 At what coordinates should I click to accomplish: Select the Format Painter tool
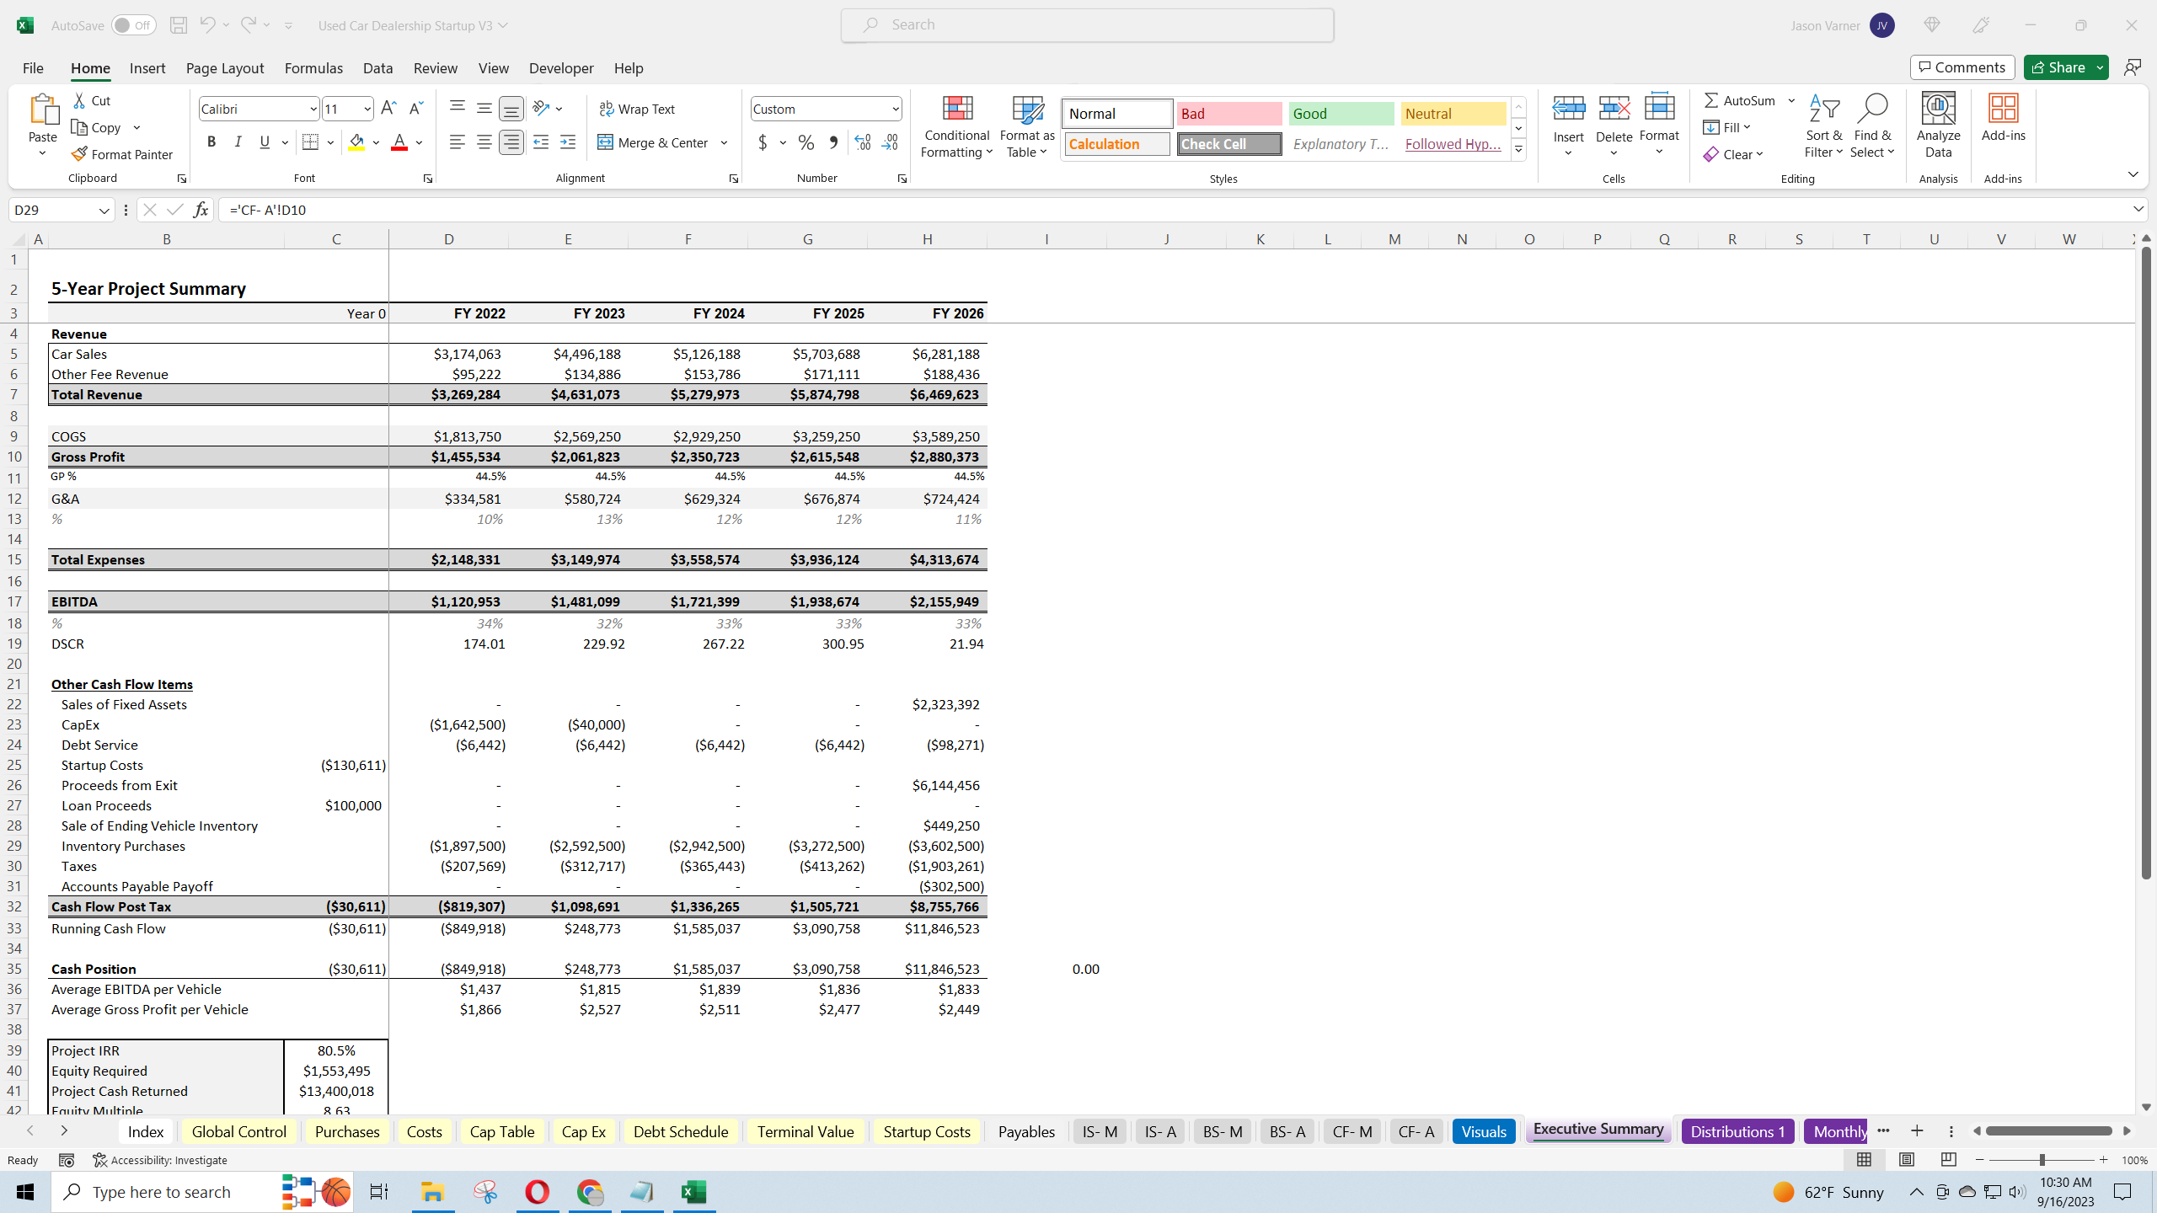[122, 154]
